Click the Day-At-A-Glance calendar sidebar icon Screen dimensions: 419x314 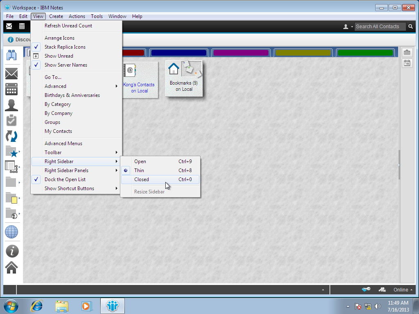(x=407, y=63)
